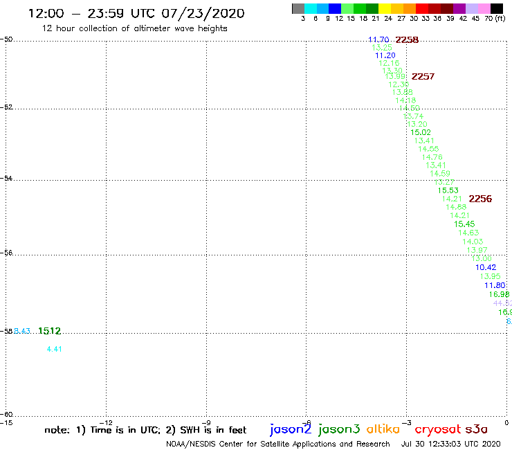Select the bright red 30–33 ft swatch
Viewport: 512px width, 450px height.
point(422,8)
